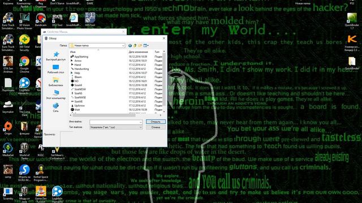Select the Wait cursor file
The width and height of the screenshot is (362, 203).
(x=75, y=109)
